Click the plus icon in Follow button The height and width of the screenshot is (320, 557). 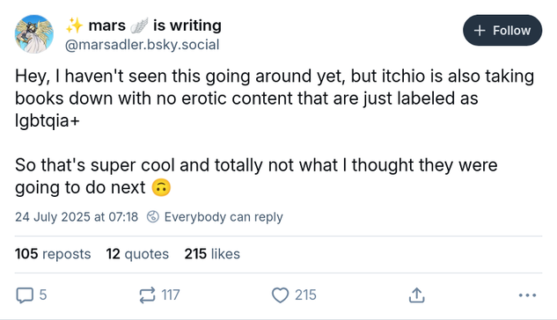coord(480,31)
